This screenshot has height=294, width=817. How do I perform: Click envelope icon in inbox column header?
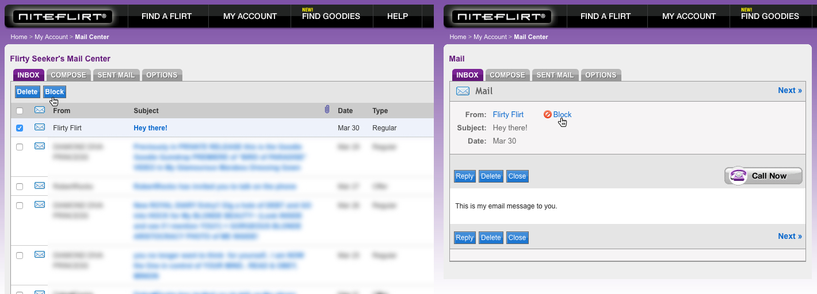pyautogui.click(x=40, y=110)
